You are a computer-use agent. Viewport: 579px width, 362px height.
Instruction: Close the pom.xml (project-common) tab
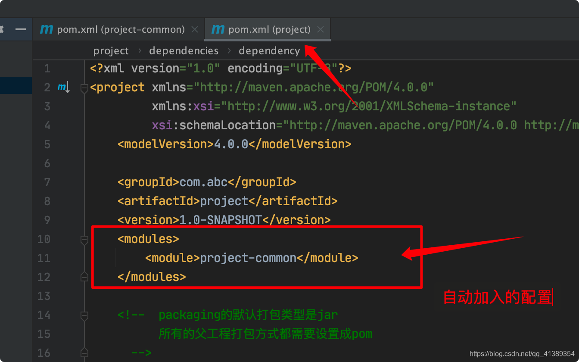click(x=195, y=29)
